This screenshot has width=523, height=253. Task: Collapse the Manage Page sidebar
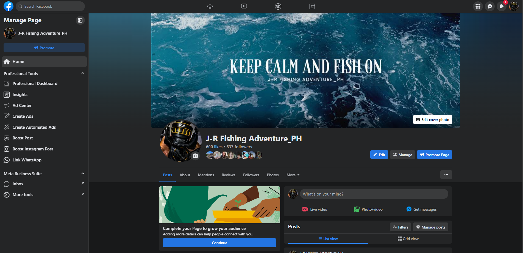80,20
